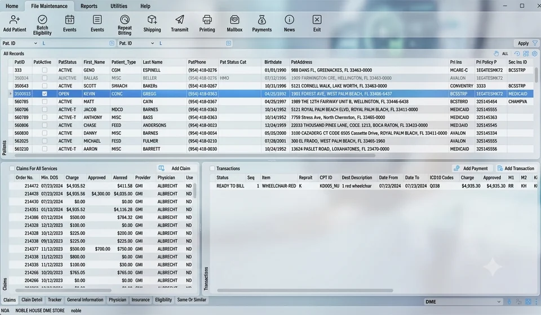
Task: Open the Reports menu
Action: [89, 6]
